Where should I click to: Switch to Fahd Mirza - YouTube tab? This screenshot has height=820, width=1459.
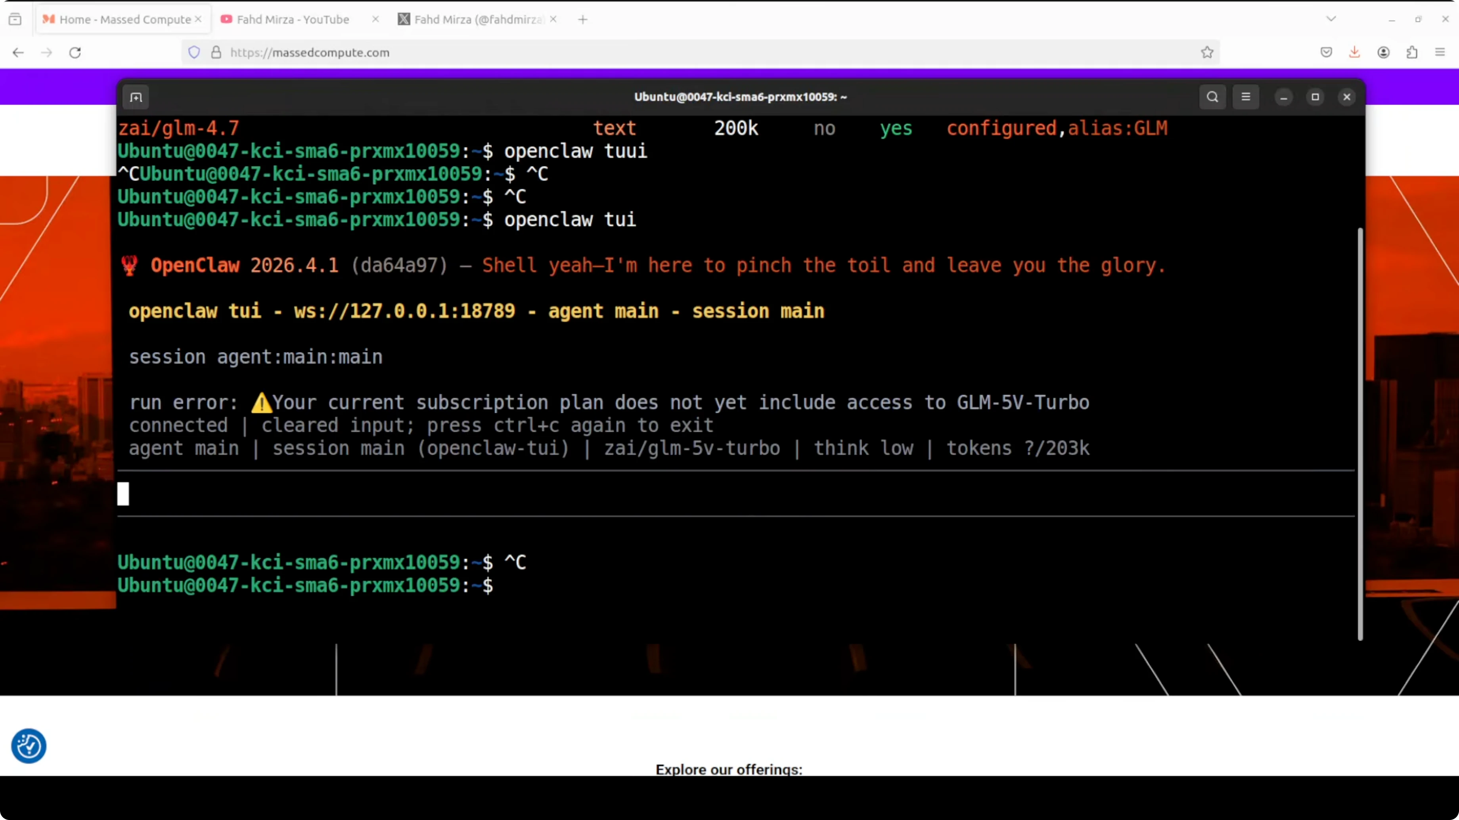pyautogui.click(x=293, y=19)
